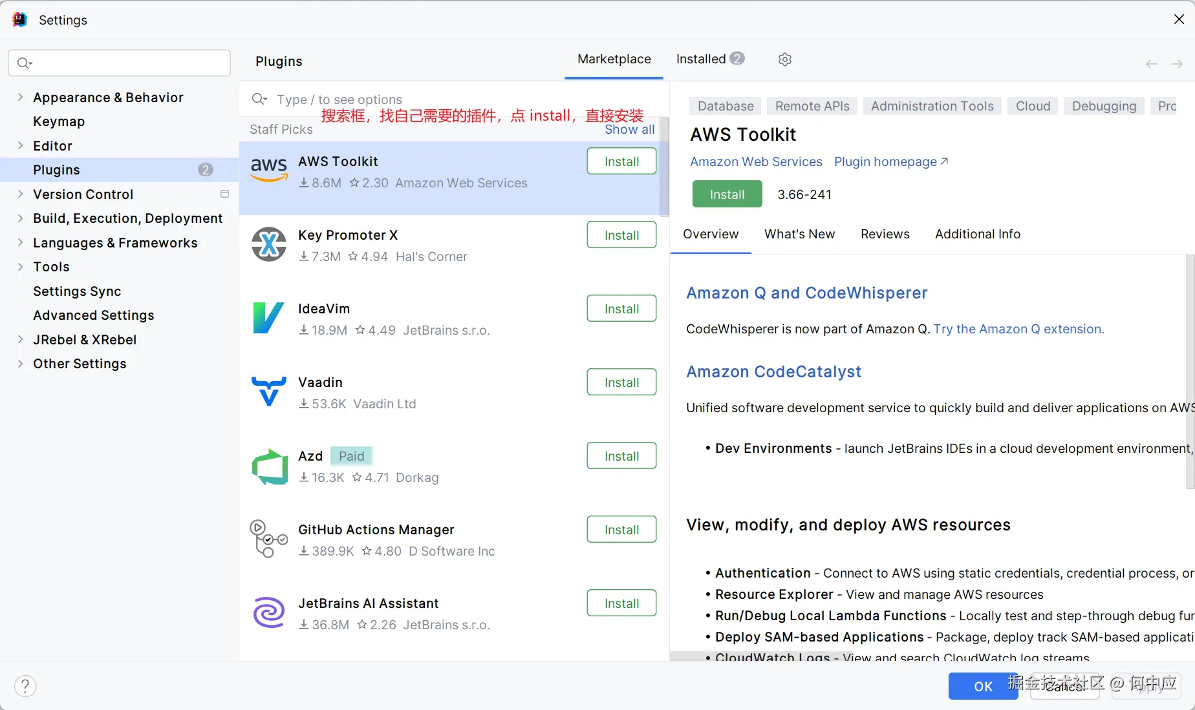Open the Additional Info tab
The image size is (1195, 710).
[978, 234]
